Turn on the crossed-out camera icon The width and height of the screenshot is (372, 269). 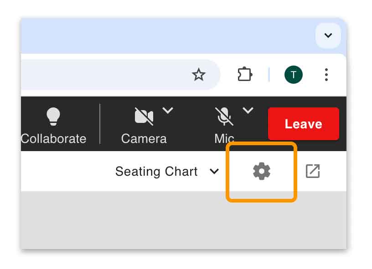pos(144,117)
